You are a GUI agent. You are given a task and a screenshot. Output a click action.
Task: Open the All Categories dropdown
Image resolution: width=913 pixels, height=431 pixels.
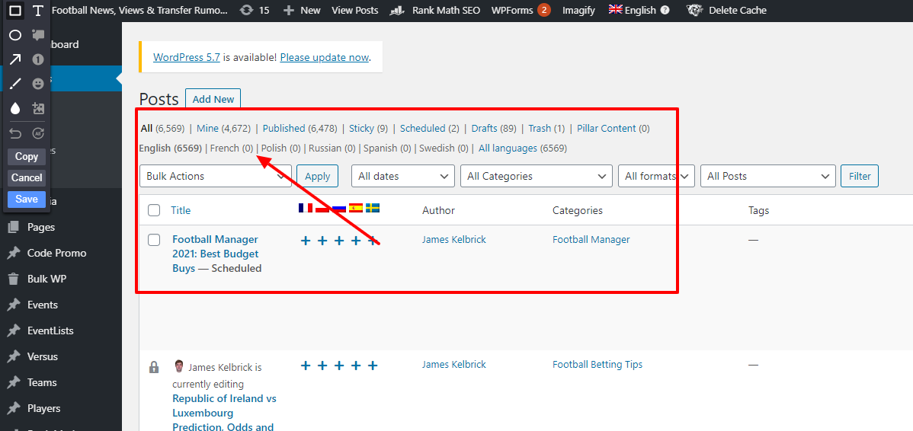pos(536,176)
